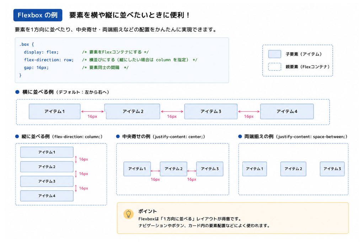This screenshot has height=243, width=364.
Task: Click アイテム1 in the column example
Action: coord(47,152)
